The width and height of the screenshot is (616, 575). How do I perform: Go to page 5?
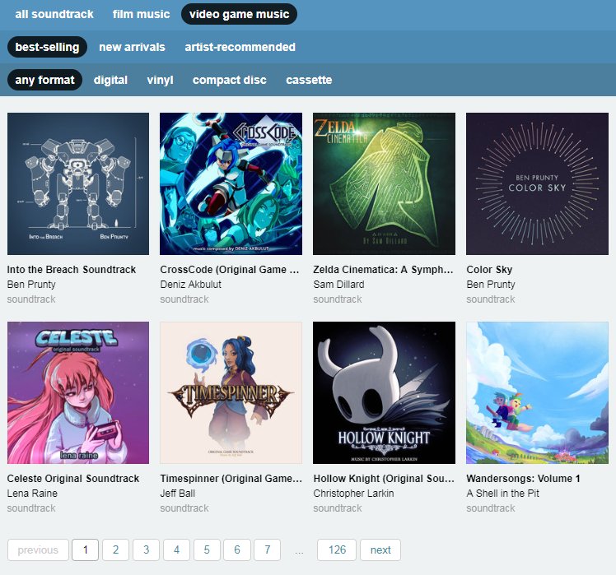207,549
